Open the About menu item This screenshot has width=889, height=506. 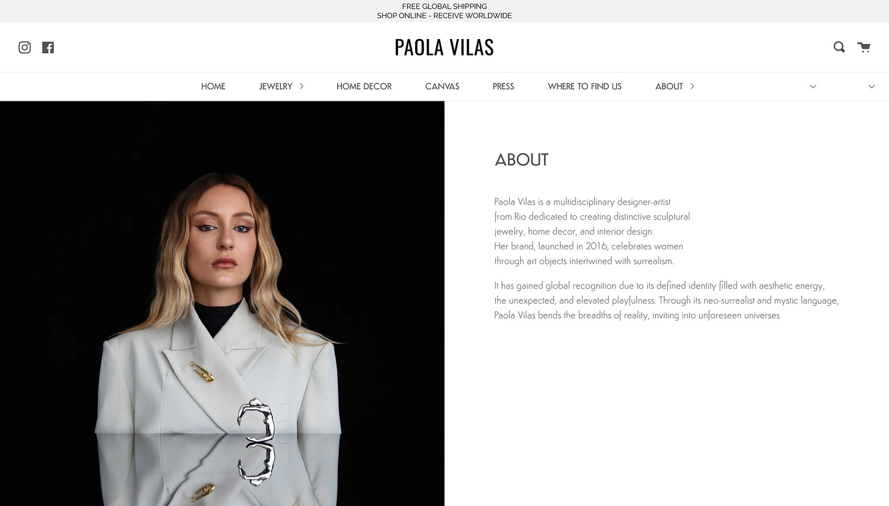point(669,87)
